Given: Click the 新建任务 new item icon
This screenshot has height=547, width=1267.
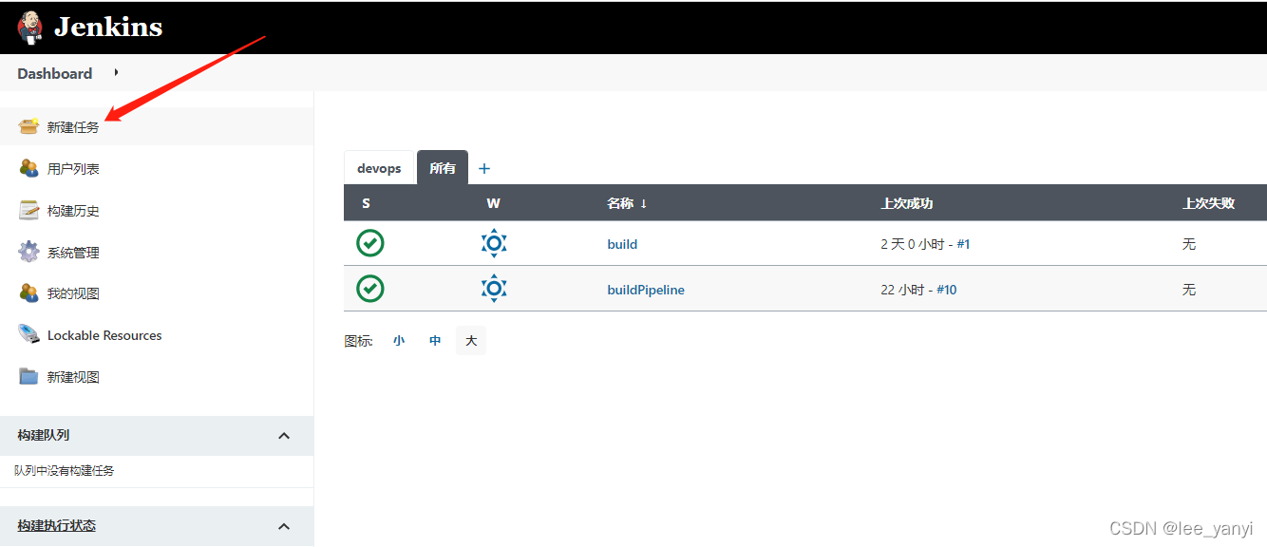Looking at the screenshot, I should (x=28, y=126).
